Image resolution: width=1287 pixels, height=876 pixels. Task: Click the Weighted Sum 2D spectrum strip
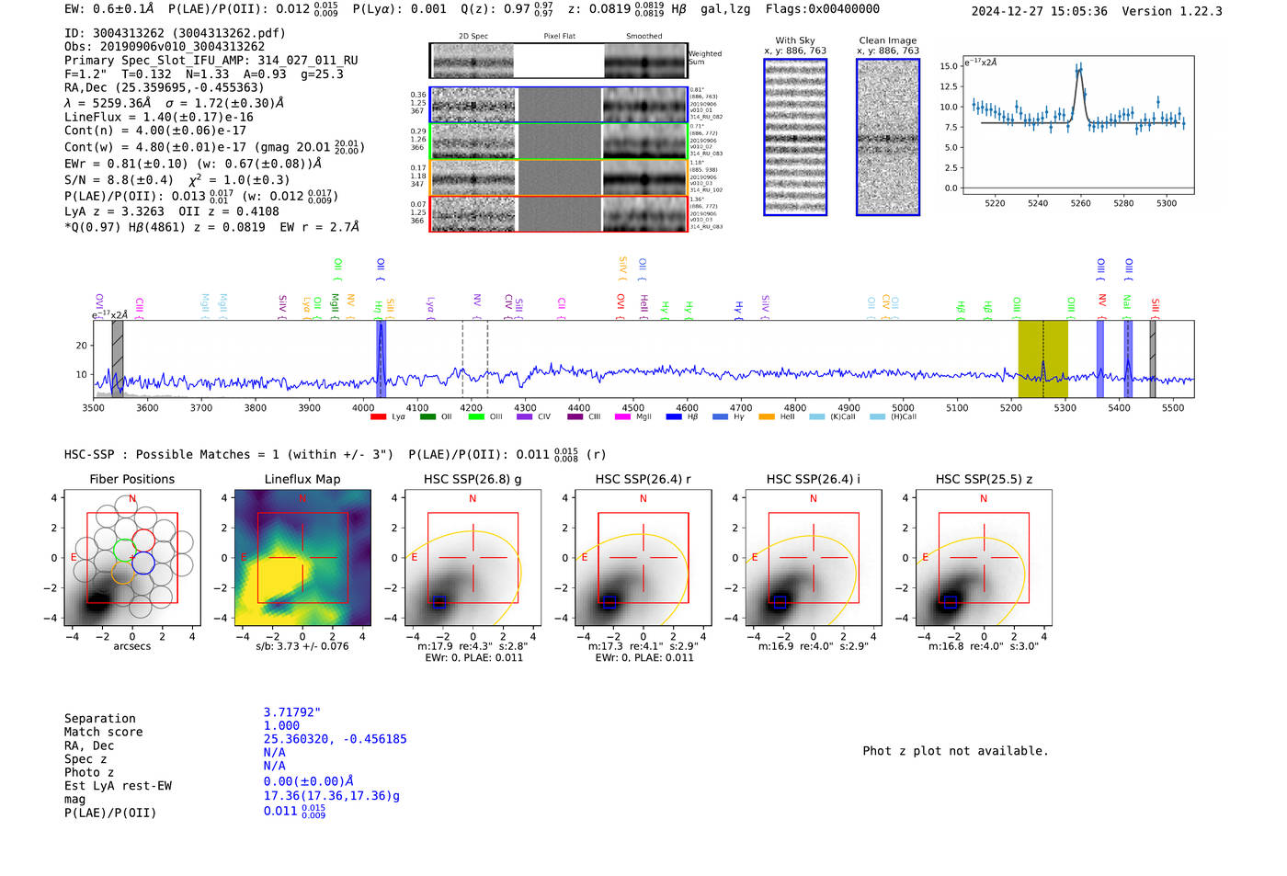[559, 62]
